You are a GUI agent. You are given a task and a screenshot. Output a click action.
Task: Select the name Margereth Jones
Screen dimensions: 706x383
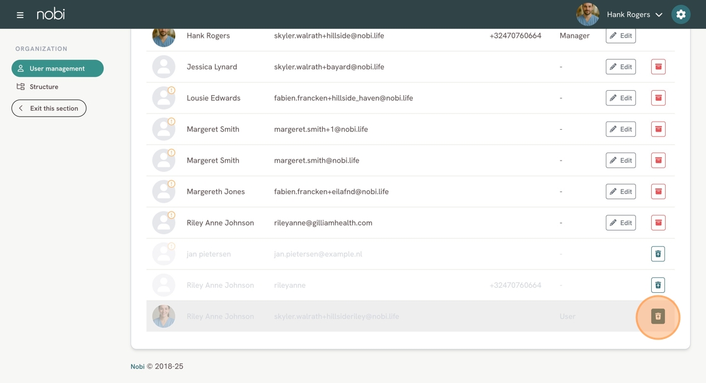(x=216, y=191)
